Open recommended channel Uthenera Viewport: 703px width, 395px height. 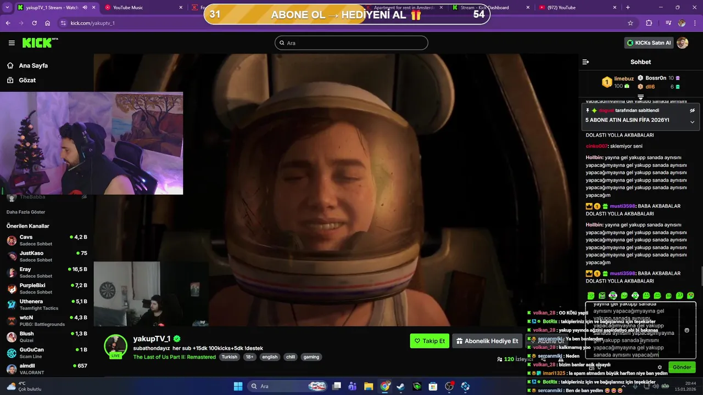[x=47, y=304]
